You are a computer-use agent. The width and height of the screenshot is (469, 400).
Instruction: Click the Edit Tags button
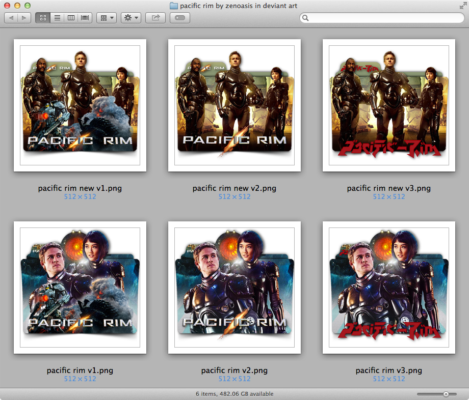point(179,17)
